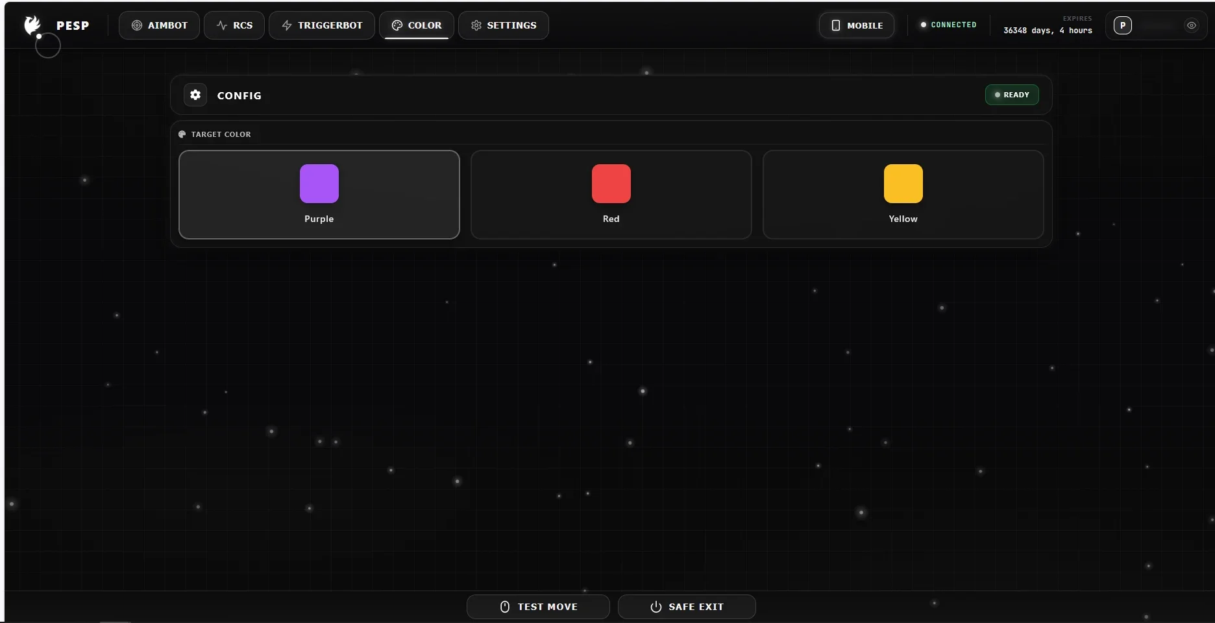
Task: Click the Connected status indicator
Action: [x=948, y=25]
